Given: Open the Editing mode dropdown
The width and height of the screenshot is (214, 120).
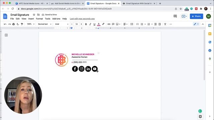Looking at the screenshot, I should [196, 24].
